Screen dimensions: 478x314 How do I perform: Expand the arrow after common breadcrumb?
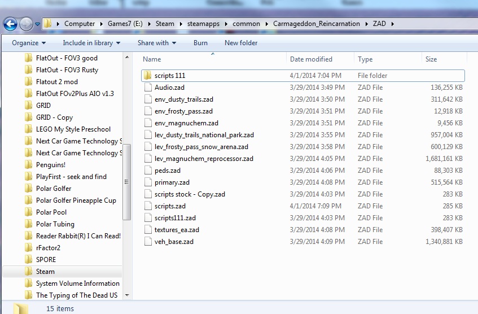tap(267, 24)
